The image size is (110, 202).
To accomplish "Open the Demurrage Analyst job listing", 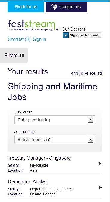I will pos(55,188).
